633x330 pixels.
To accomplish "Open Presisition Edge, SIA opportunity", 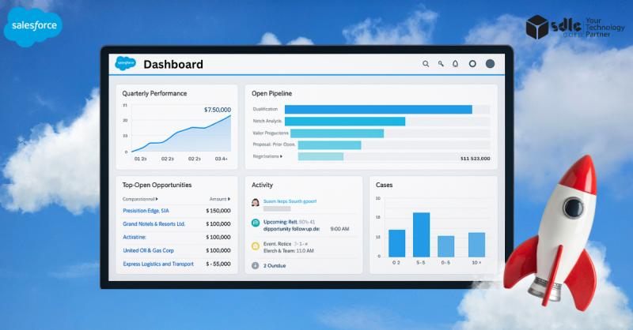I will point(146,211).
